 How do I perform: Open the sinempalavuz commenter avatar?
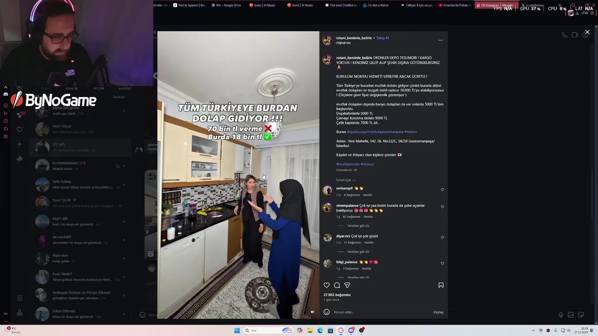[327, 208]
